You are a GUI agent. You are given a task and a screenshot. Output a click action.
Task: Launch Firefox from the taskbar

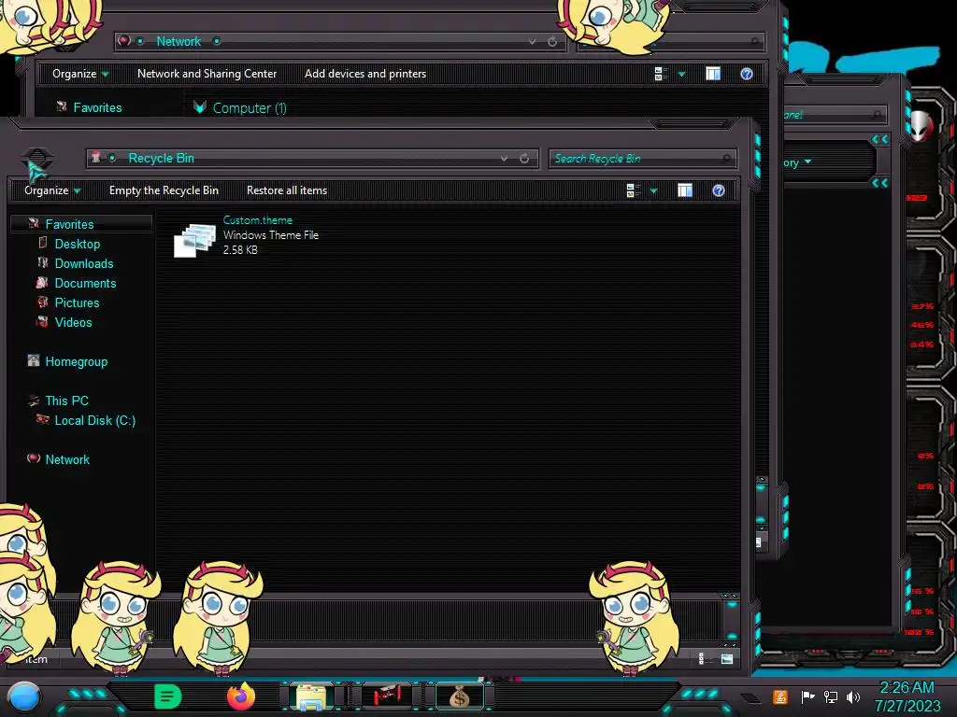pos(241,696)
